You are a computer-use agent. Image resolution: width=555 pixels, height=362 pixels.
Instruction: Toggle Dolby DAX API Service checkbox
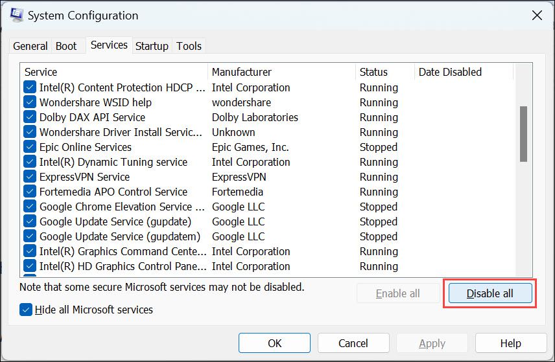point(30,117)
